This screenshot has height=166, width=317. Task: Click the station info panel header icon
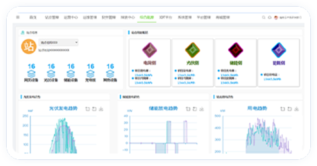(23, 32)
